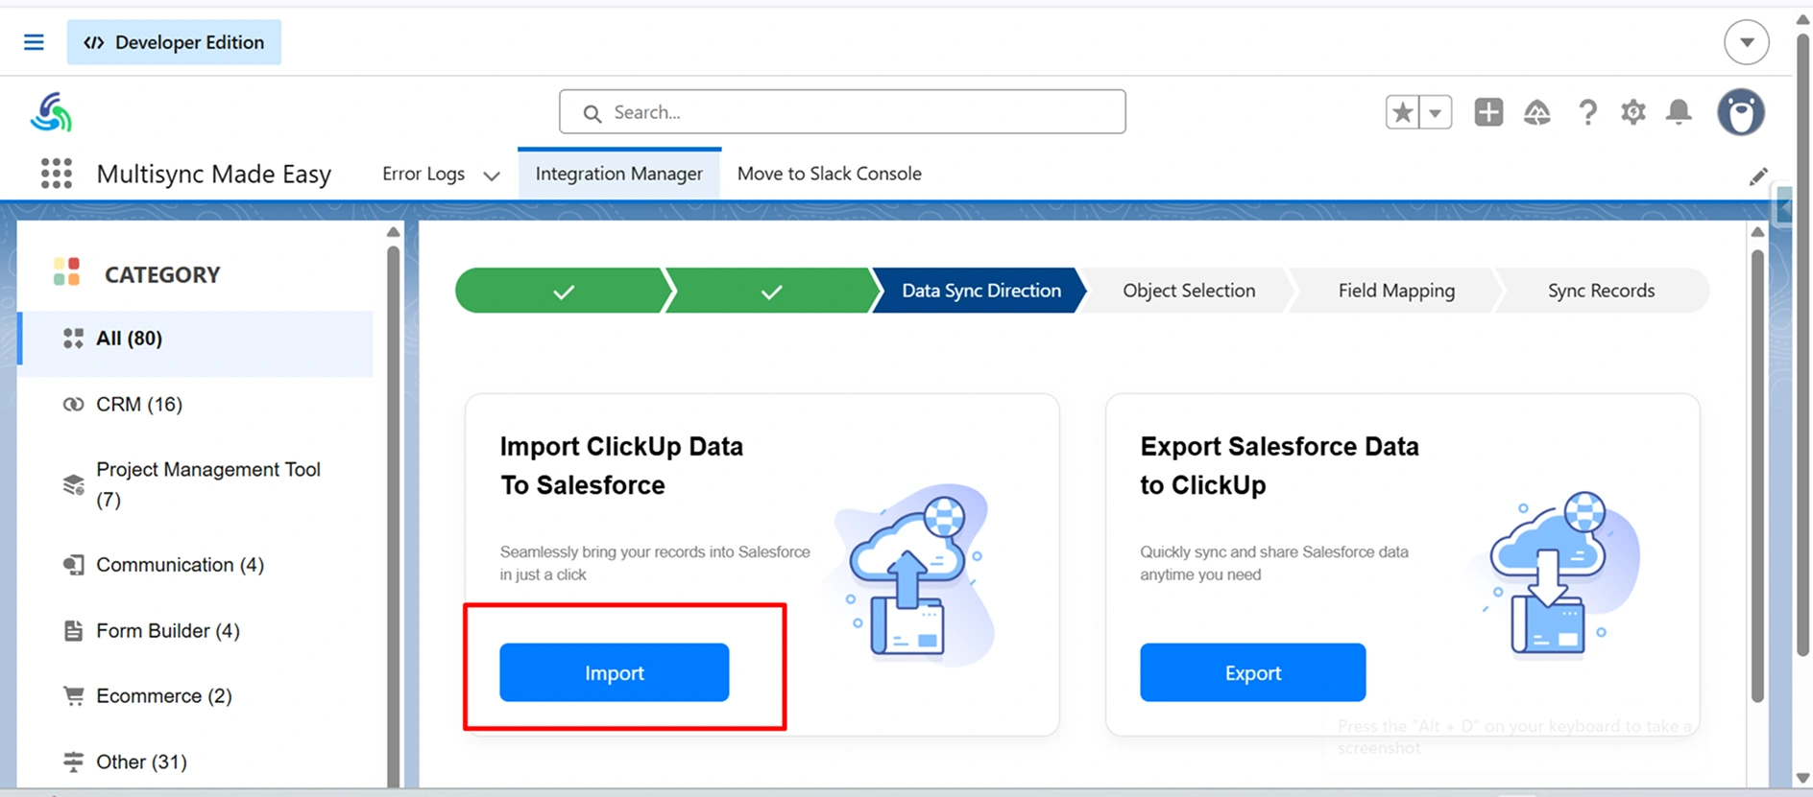Open Move to Slack Console tab

[x=830, y=174]
